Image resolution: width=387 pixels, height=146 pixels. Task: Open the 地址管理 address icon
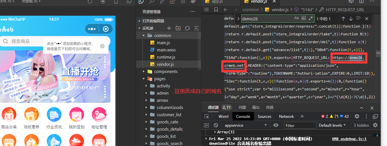(99, 115)
